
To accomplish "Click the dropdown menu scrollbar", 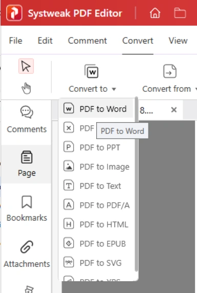I will click(x=137, y=184).
